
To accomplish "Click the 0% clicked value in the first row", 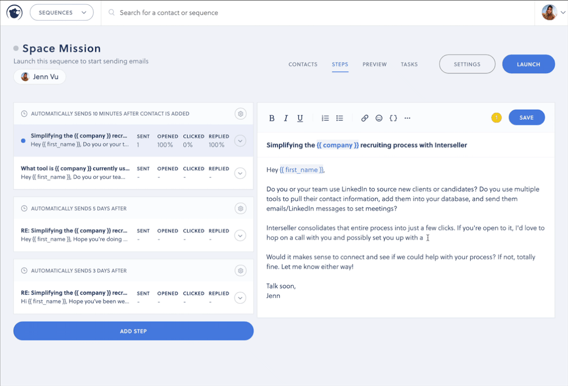I will 188,145.
